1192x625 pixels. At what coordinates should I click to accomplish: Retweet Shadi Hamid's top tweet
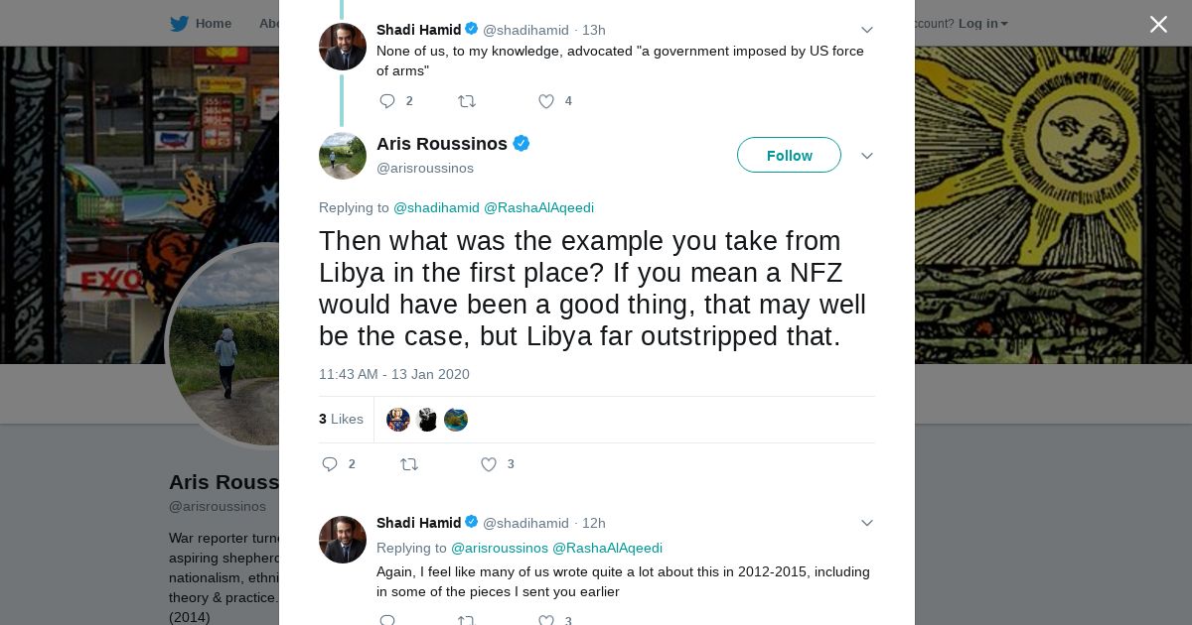466,101
